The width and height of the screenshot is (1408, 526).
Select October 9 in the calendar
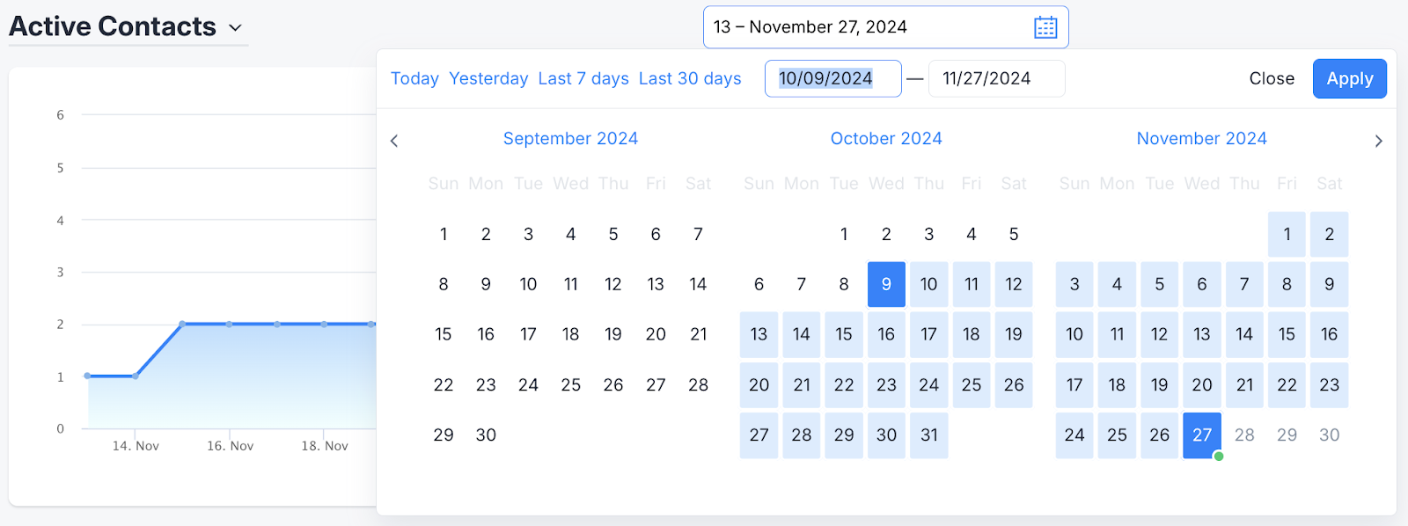coord(886,284)
